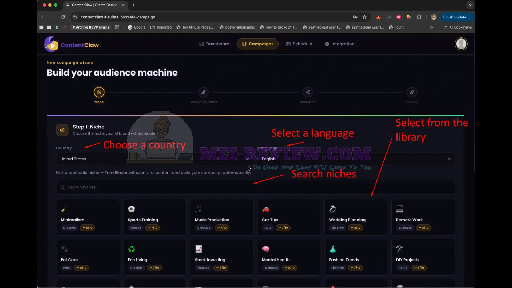The width and height of the screenshot is (512, 288).
Task: Select the Campaigns tab
Action: (258, 44)
